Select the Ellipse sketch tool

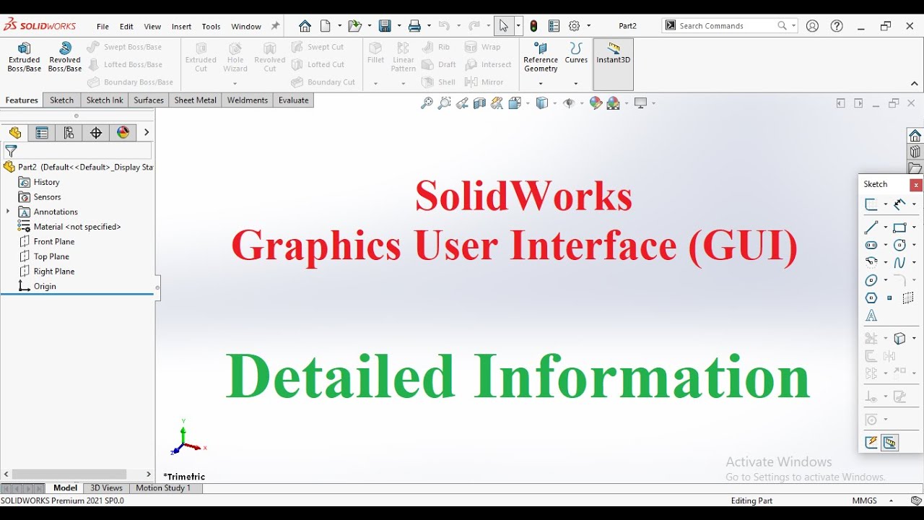871,280
